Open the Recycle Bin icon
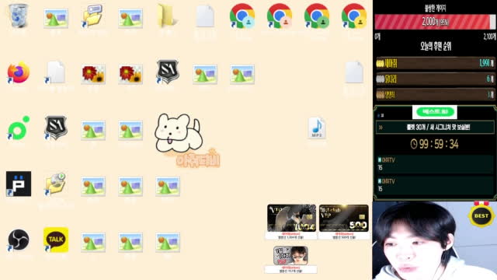 [19, 16]
